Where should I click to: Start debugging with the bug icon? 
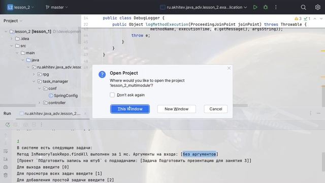[x=266, y=7]
